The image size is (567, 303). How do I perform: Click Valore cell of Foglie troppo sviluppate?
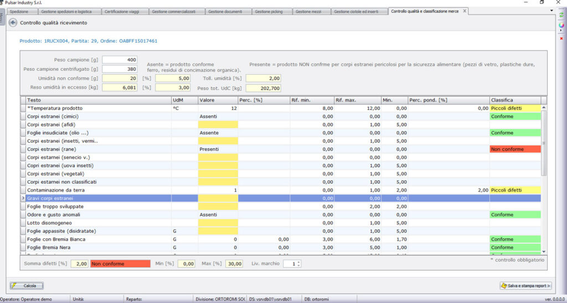pos(218,207)
